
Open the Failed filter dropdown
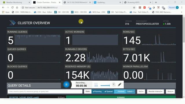[x=130, y=92]
